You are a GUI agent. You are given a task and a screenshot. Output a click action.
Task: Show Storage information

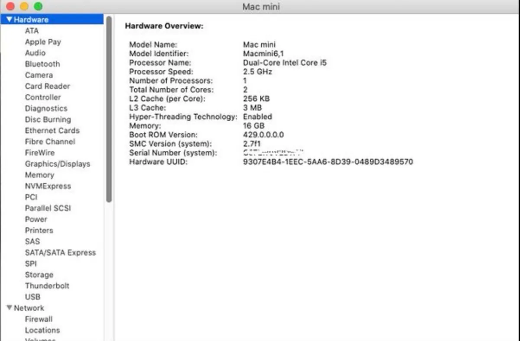pyautogui.click(x=39, y=275)
